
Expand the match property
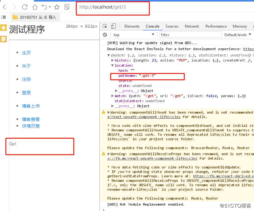pos(112,96)
